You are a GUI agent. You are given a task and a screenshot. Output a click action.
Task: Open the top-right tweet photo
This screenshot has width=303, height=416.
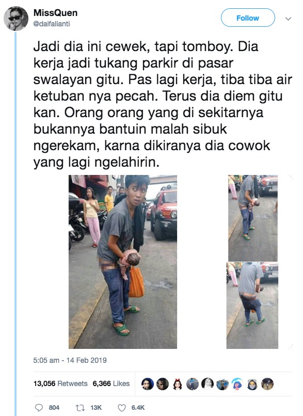click(253, 218)
